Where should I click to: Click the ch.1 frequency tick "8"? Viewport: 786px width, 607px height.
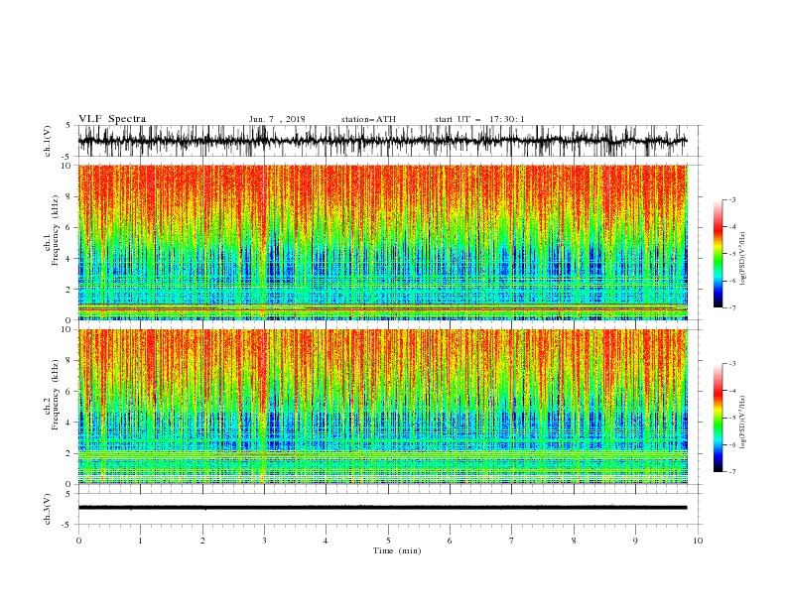[68, 196]
